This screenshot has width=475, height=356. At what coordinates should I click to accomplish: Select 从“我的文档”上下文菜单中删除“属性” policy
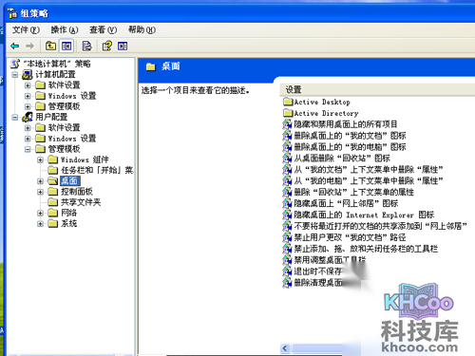369,170
